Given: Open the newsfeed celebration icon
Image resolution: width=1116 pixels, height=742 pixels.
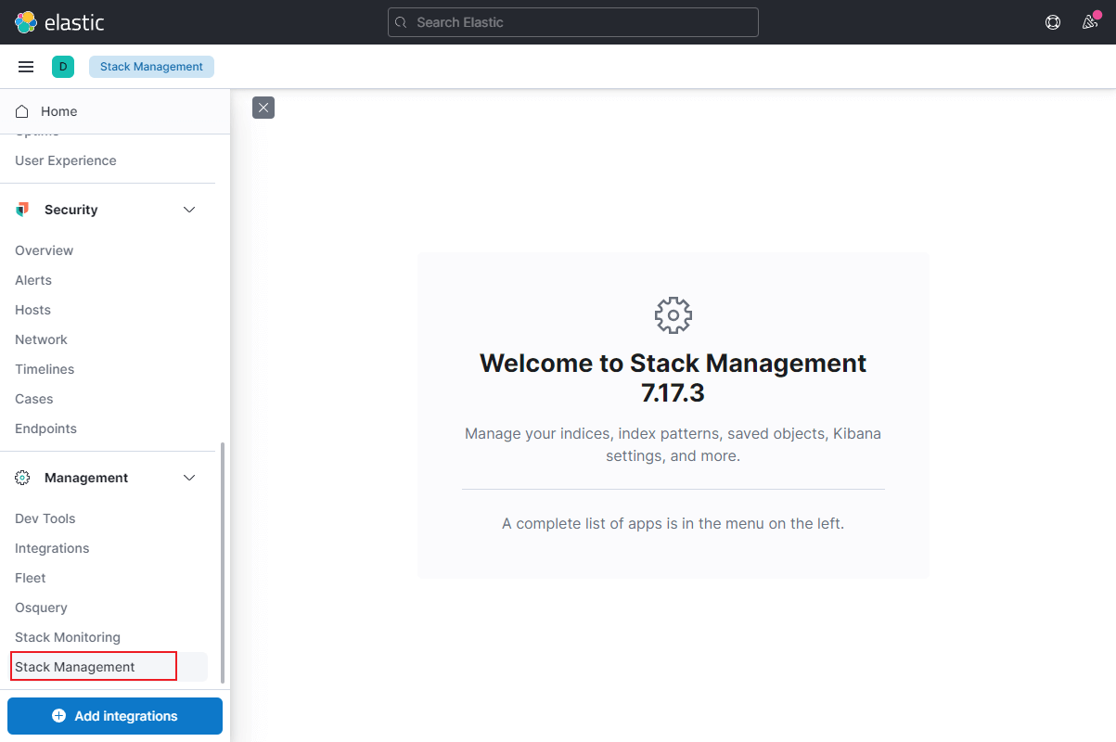Looking at the screenshot, I should 1090,22.
